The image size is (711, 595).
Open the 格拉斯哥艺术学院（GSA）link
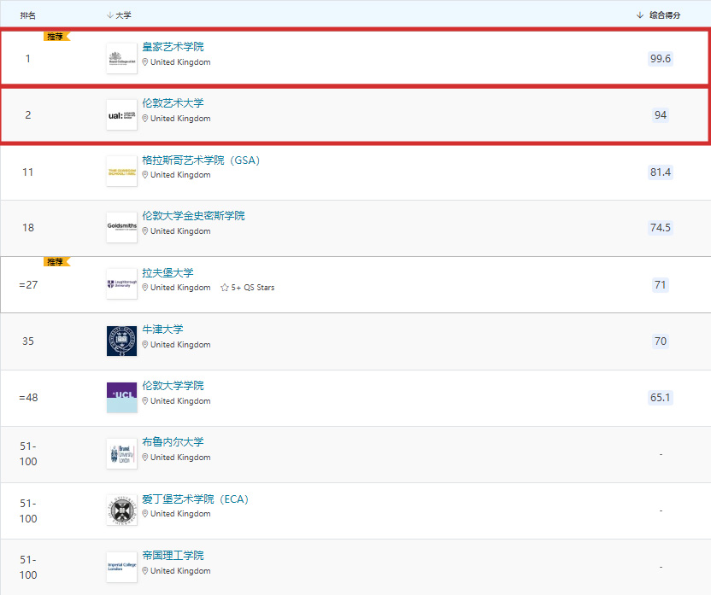[x=201, y=160]
